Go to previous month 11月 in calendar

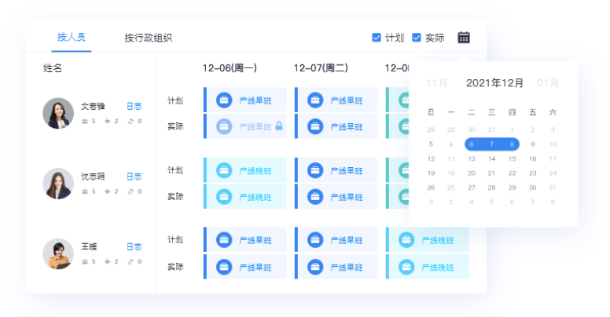pyautogui.click(x=437, y=82)
